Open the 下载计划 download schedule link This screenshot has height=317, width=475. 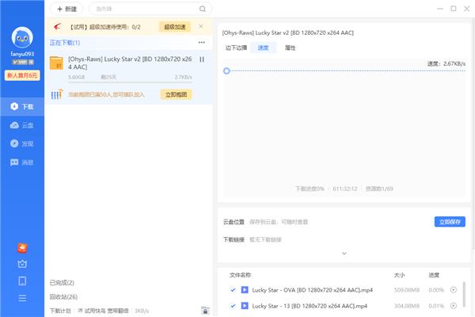coord(60,311)
